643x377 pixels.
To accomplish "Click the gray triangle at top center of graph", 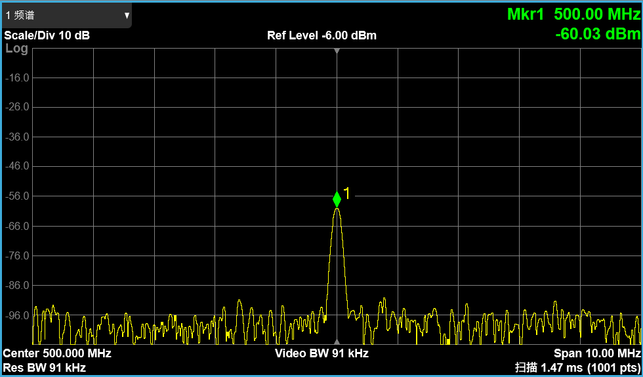I will coord(337,51).
